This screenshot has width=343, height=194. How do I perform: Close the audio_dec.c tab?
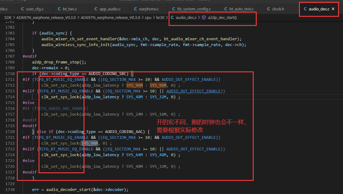[x=333, y=9]
